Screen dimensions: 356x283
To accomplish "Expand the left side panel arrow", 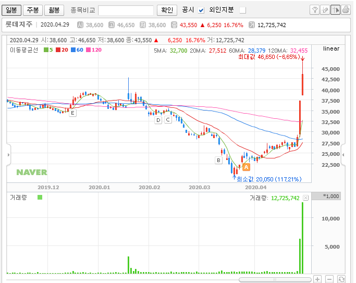I will click(x=8, y=155).
